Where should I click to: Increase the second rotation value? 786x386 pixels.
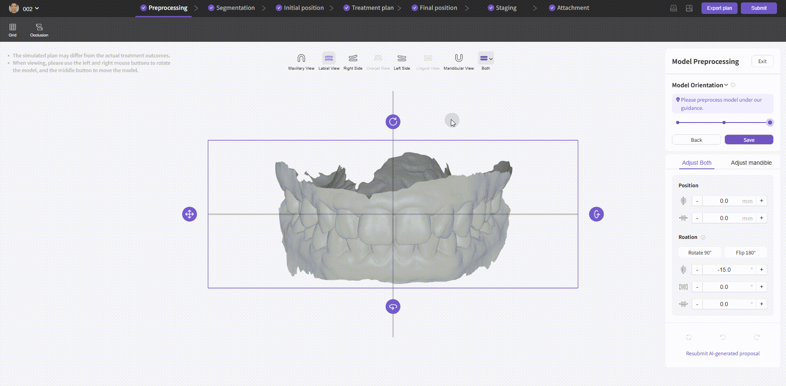pos(761,287)
